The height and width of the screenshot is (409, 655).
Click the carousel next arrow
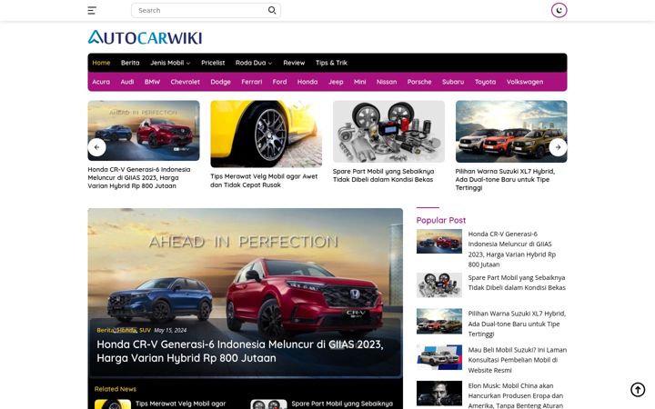tap(558, 147)
